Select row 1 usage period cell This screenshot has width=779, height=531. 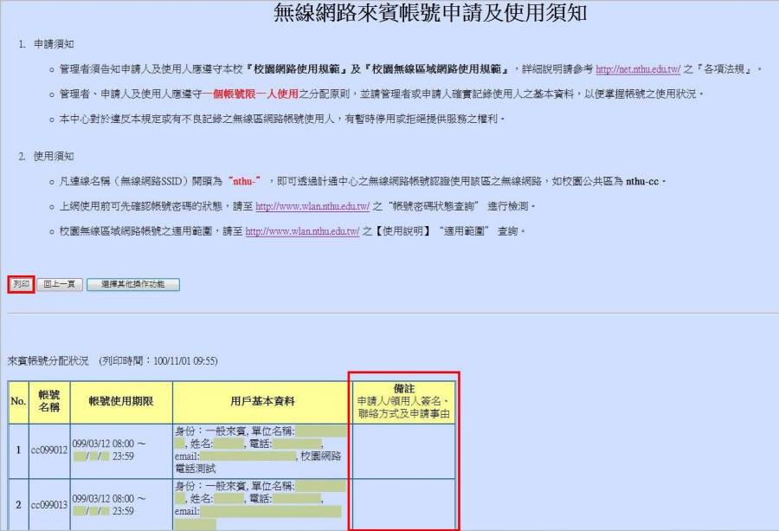[119, 450]
